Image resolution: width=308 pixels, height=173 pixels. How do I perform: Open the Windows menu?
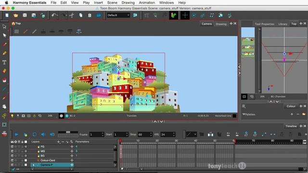pyautogui.click(x=167, y=3)
